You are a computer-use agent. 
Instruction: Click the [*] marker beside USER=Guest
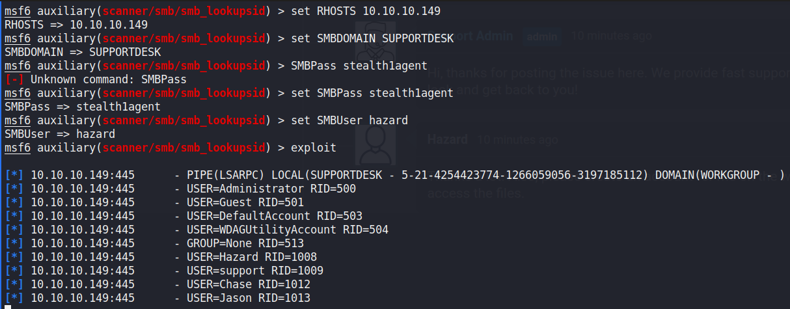click(x=13, y=202)
